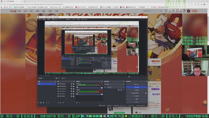Image resolution: width=209 pixels, height=118 pixels.
Task: Remove scene transition with trash icon
Action: coord(121,90)
